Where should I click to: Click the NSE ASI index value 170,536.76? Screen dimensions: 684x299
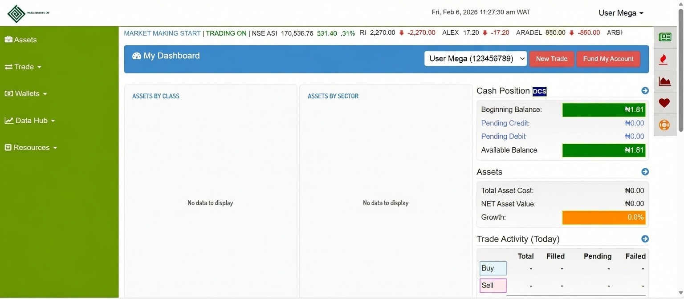[x=297, y=33]
